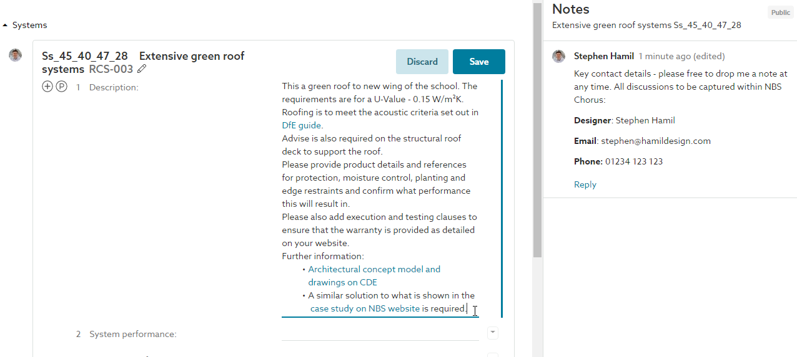
Task: Click the Discard button
Action: tap(422, 62)
